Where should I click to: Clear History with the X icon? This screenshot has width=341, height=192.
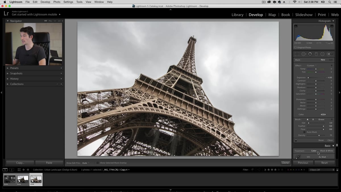tap(61, 79)
